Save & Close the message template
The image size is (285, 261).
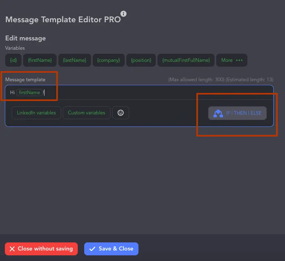111,248
